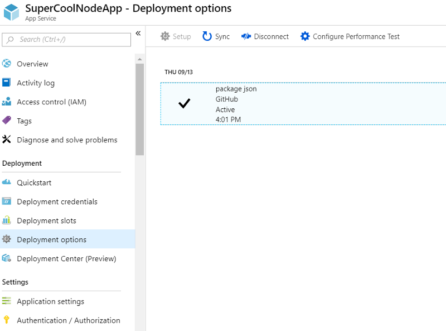The height and width of the screenshot is (331, 446).
Task: Click the Overview globe icon
Action: pos(7,64)
